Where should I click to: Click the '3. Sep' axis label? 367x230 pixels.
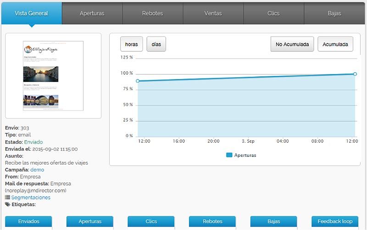[x=248, y=141]
